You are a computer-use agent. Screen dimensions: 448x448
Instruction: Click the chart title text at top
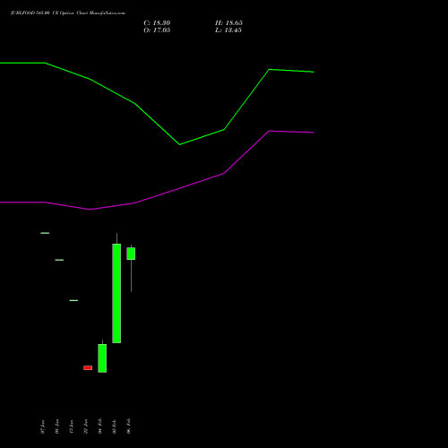pyautogui.click(x=68, y=13)
